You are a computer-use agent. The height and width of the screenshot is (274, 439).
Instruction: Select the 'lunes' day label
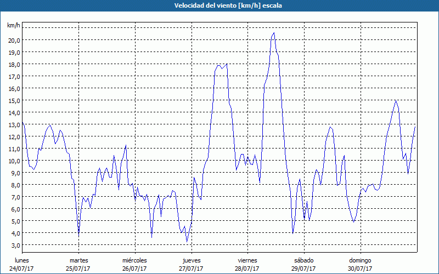[x=22, y=260]
